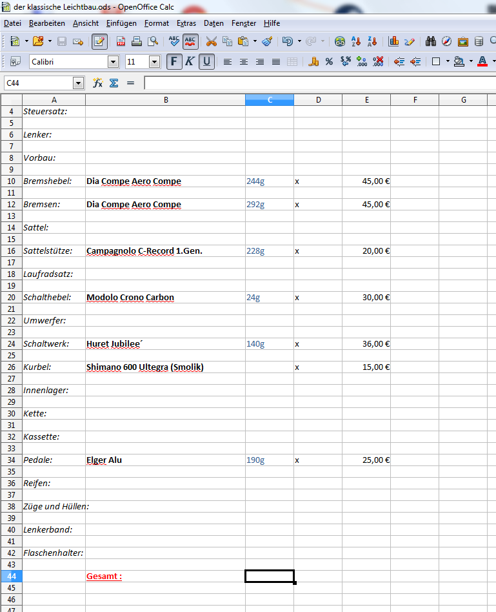The width and height of the screenshot is (496, 612).
Task: Toggle Italic K formatting
Action: 190,61
